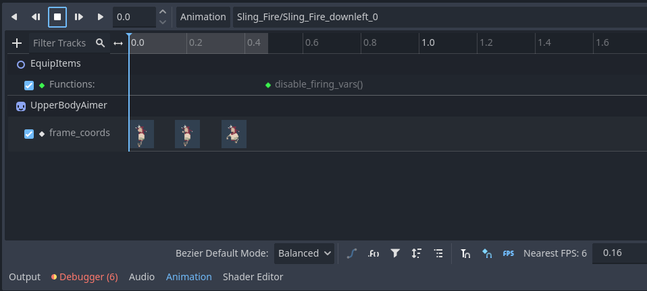Viewport: 647px width, 291px height.
Task: Open Sling_Fire_downleft_0 animation selector
Action: coord(439,16)
